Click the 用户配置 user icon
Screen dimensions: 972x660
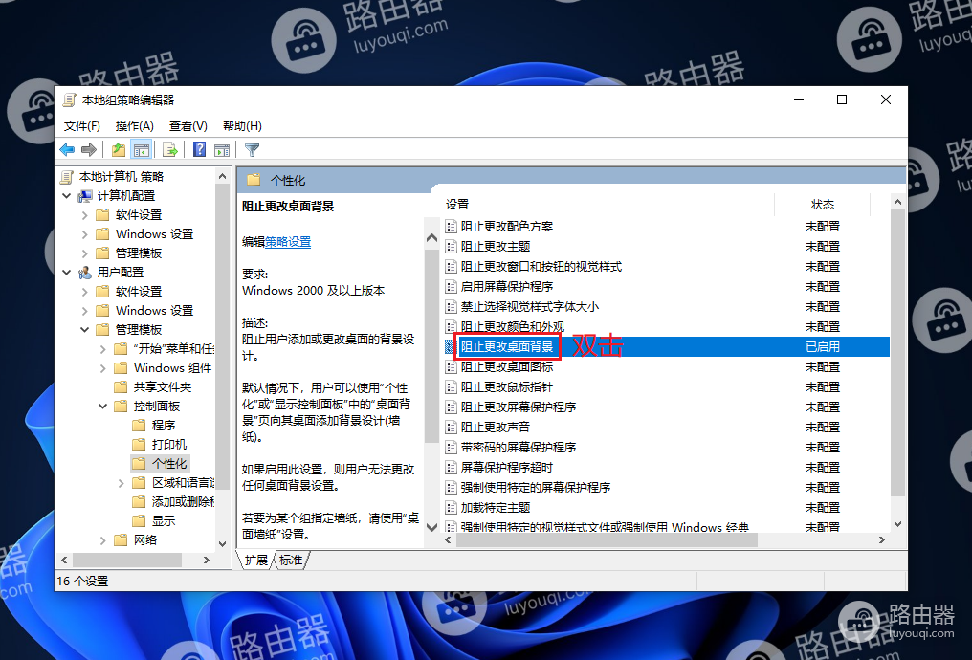pos(85,273)
